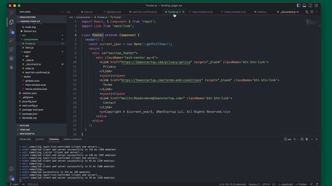The image size is (332, 186).
Task: Open the Extensions view
Action: point(11,50)
